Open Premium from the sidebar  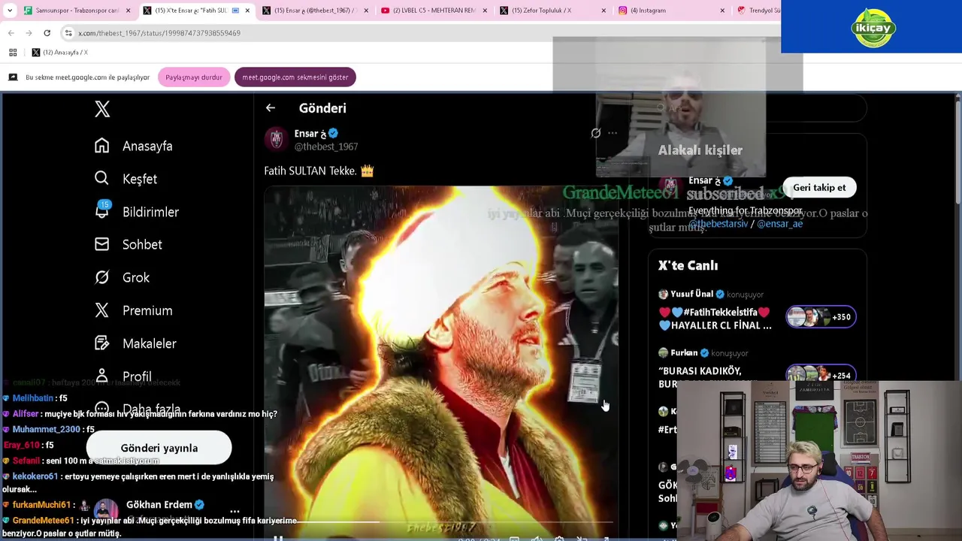134,310
